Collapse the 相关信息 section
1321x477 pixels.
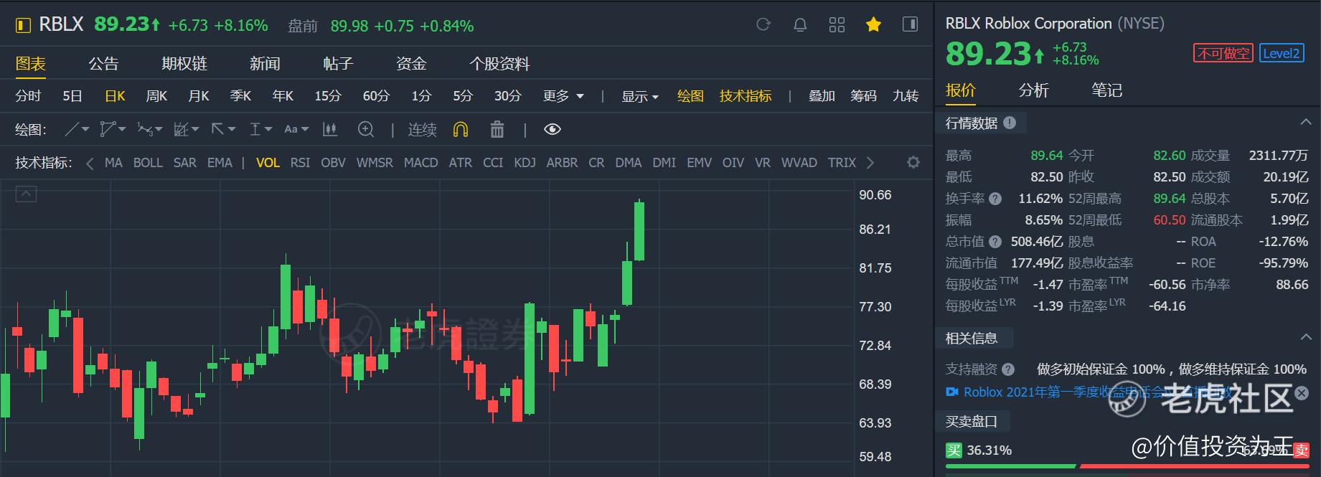pos(1305,337)
